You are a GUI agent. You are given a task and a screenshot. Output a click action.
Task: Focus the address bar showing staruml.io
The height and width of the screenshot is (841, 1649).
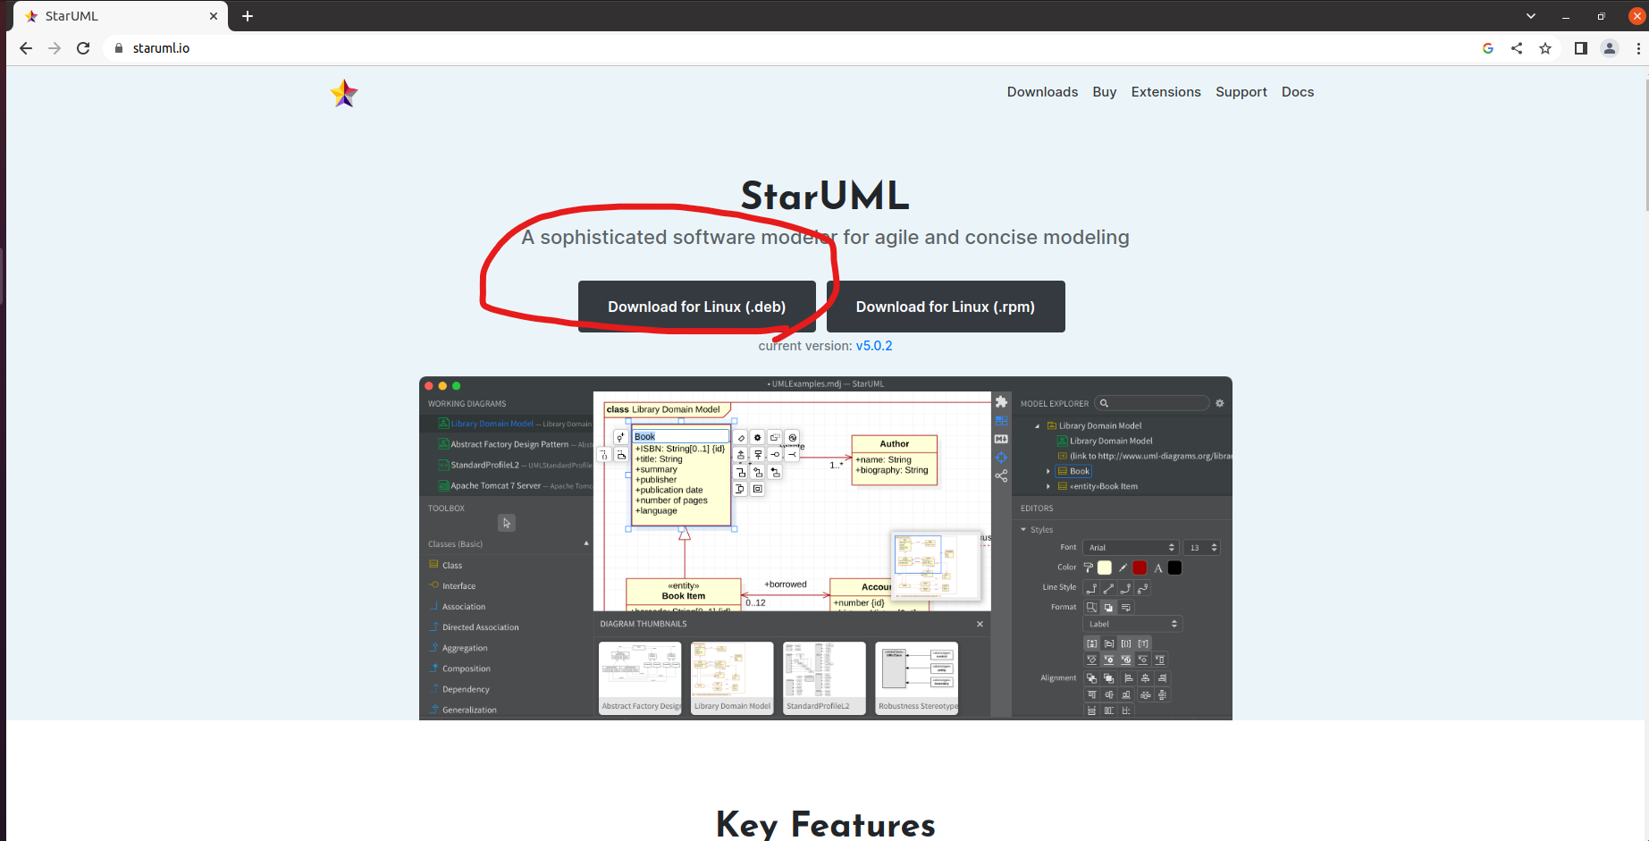787,48
